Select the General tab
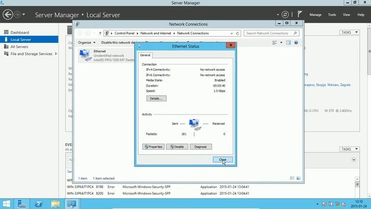Screen dimensions: 371x209 pos(145,55)
